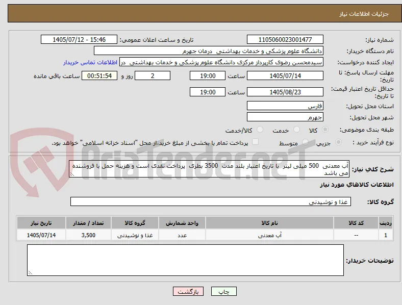Click the item group header cell گروه کالا
The image size is (402, 305).
[135, 223]
